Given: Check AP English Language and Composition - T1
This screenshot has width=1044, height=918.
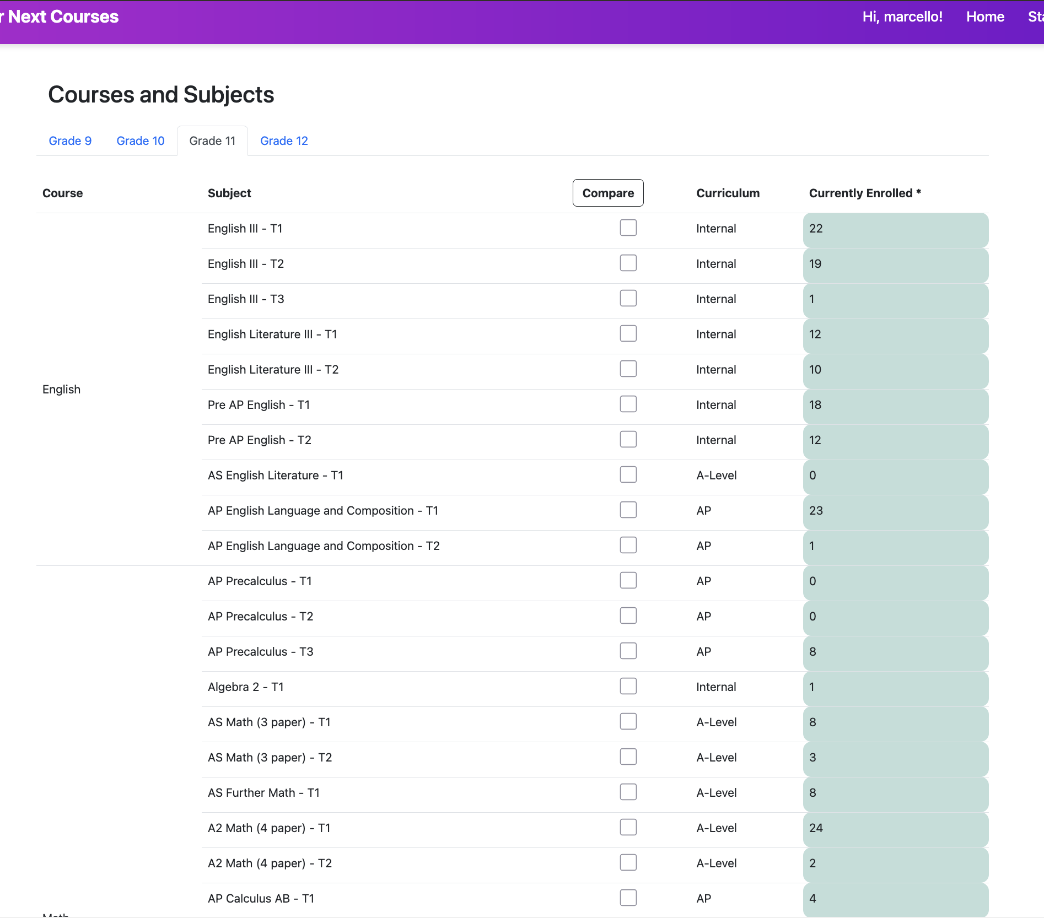Looking at the screenshot, I should [x=628, y=510].
